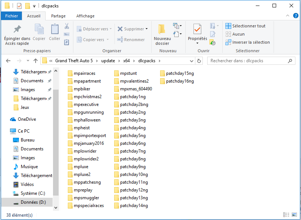
Task: Select Ce PC in the navigation pane
Action: point(20,131)
